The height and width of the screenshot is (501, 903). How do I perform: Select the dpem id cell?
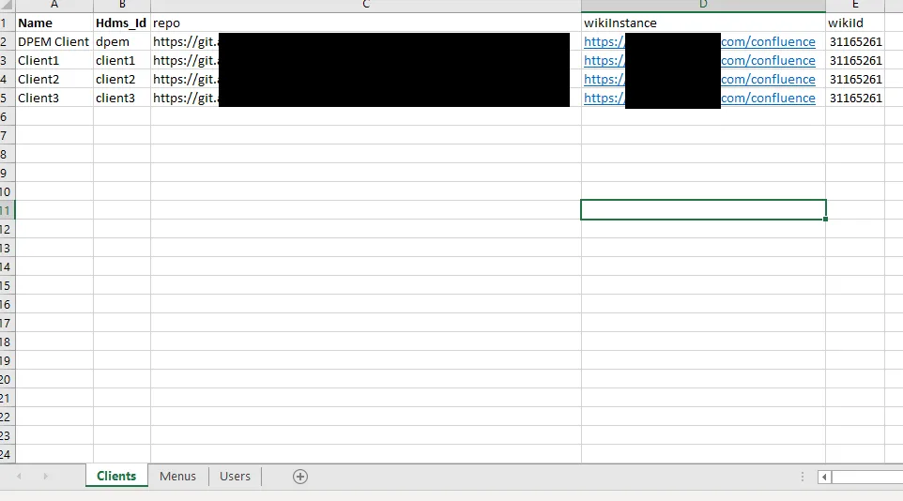point(122,41)
